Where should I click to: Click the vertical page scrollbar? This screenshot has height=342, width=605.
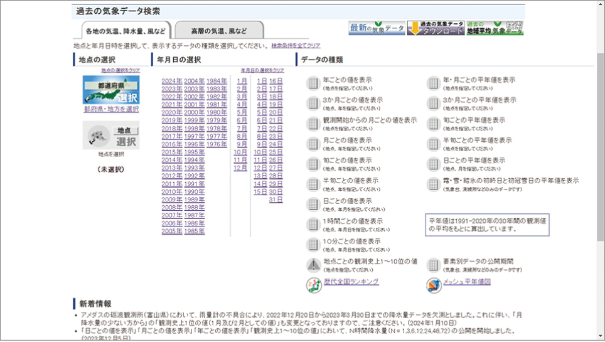coord(600,188)
